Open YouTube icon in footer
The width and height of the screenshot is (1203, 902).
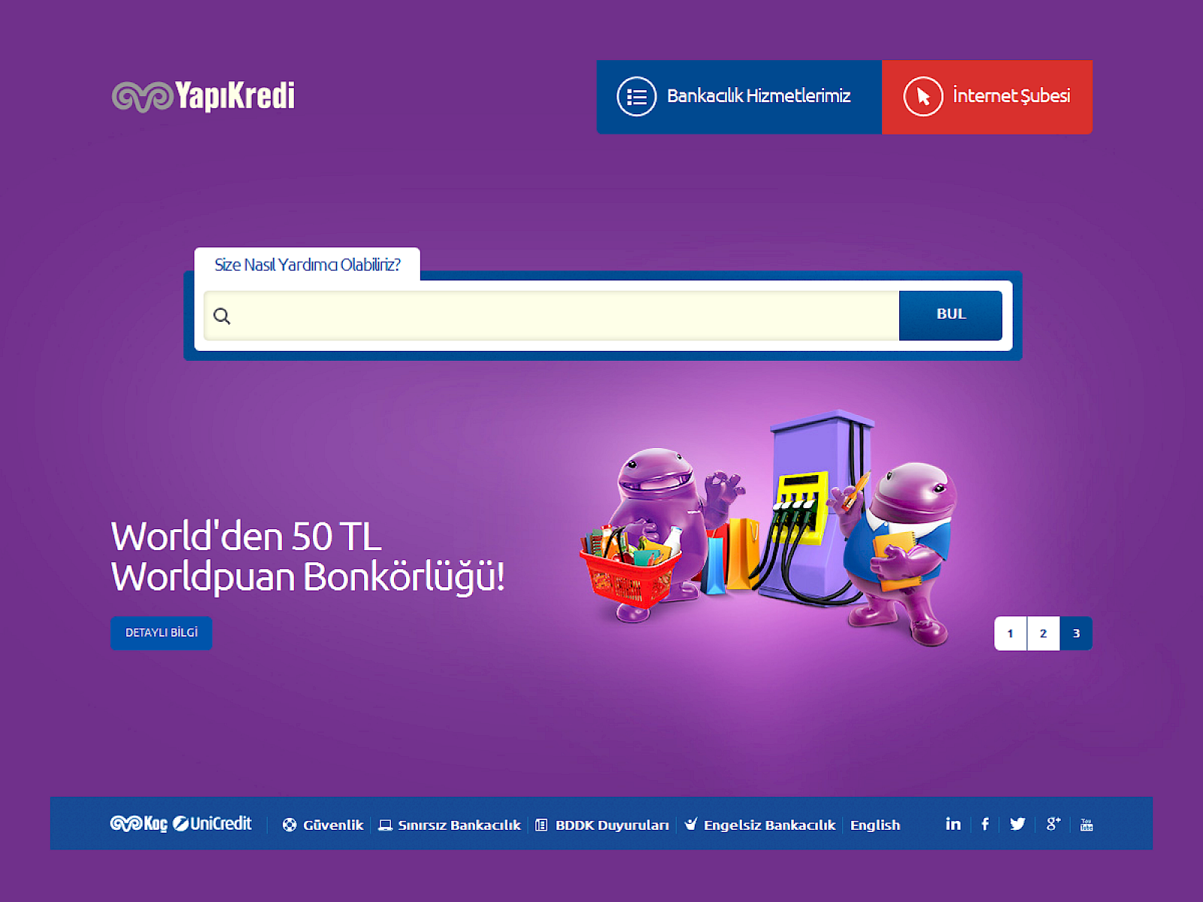point(1086,825)
